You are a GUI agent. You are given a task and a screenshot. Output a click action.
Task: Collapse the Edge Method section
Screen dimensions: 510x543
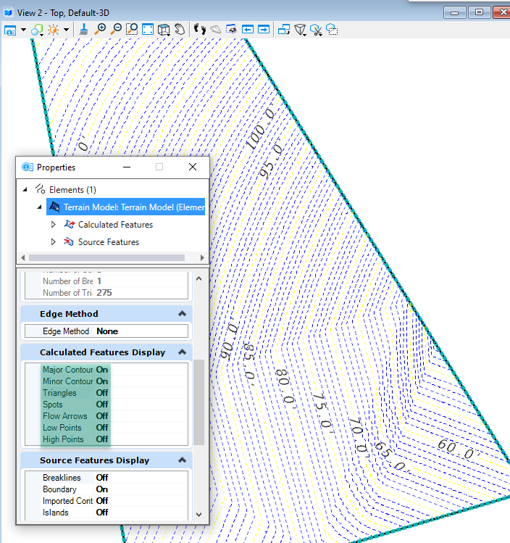coord(182,314)
